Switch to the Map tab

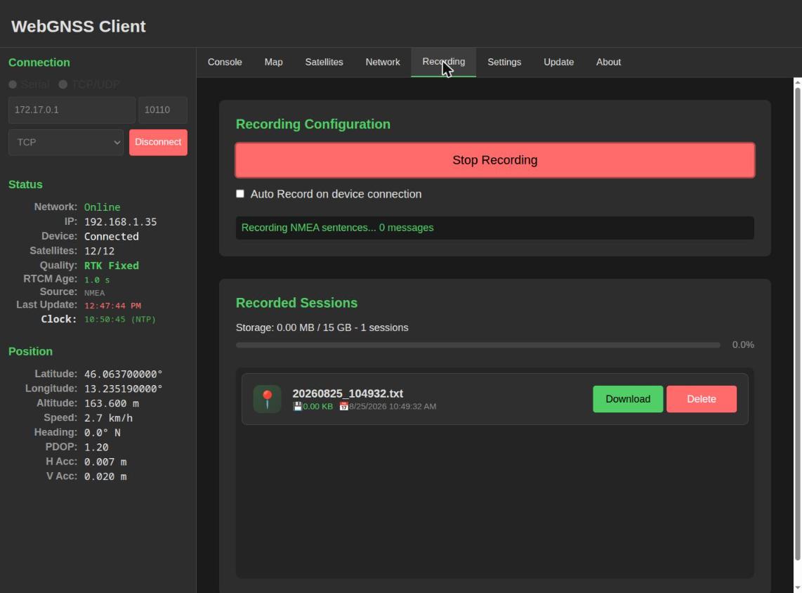(x=274, y=62)
